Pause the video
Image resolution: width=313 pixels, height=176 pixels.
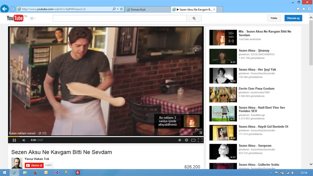[14, 140]
